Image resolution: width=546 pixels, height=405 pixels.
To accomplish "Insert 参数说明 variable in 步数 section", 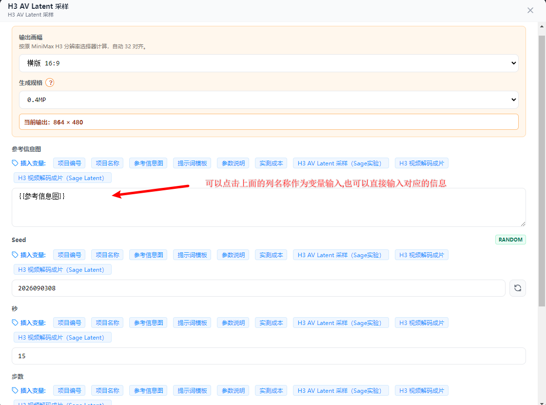I will tap(233, 390).
